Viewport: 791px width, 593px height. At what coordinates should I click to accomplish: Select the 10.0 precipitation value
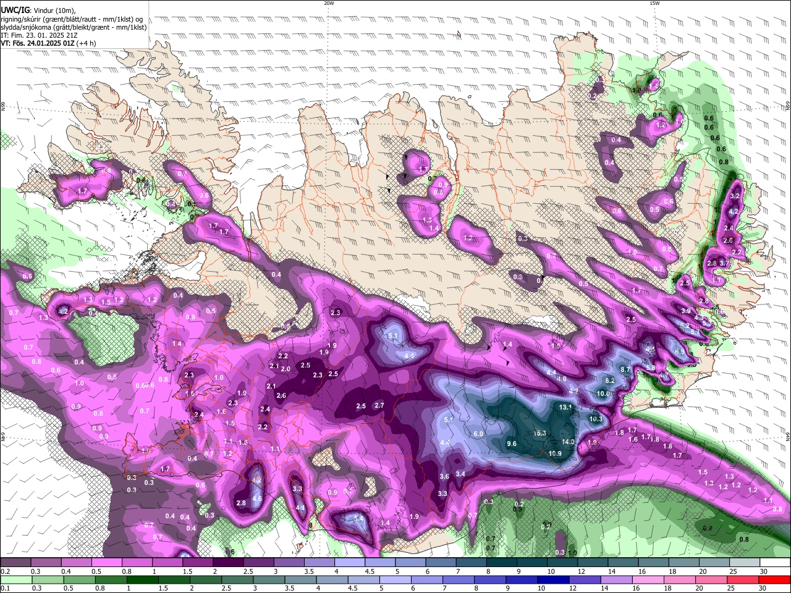604,393
